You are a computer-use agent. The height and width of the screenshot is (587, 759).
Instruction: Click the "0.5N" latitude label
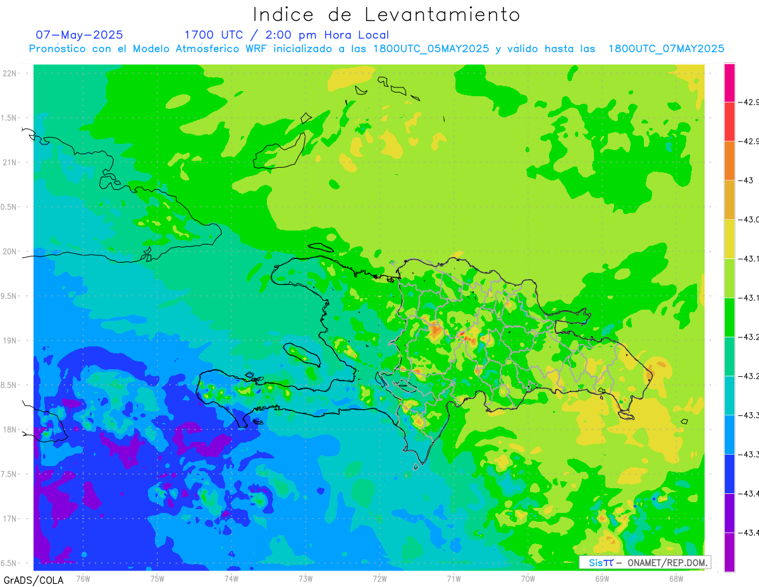coord(9,207)
